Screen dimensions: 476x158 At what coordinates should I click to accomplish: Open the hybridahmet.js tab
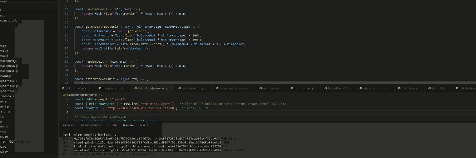[x=303, y=88]
